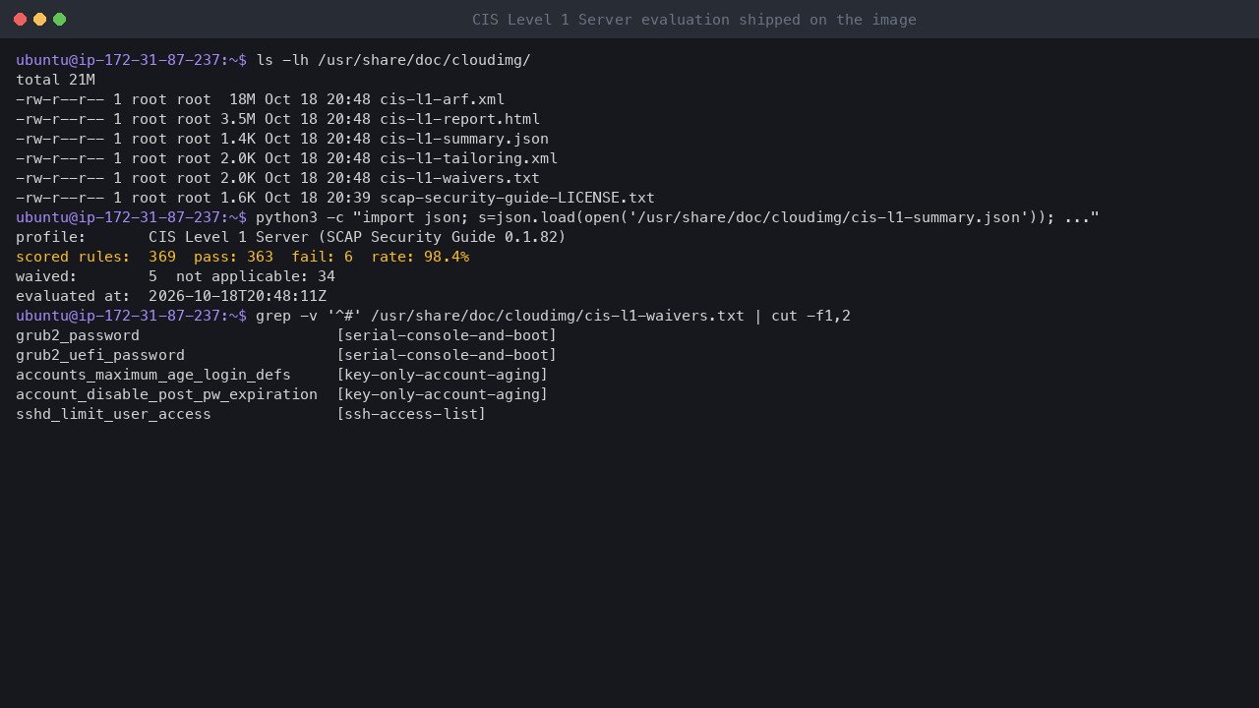Image resolution: width=1259 pixels, height=708 pixels.
Task: Click the profile value 'CIS Level 1 Server'
Action: click(x=228, y=237)
